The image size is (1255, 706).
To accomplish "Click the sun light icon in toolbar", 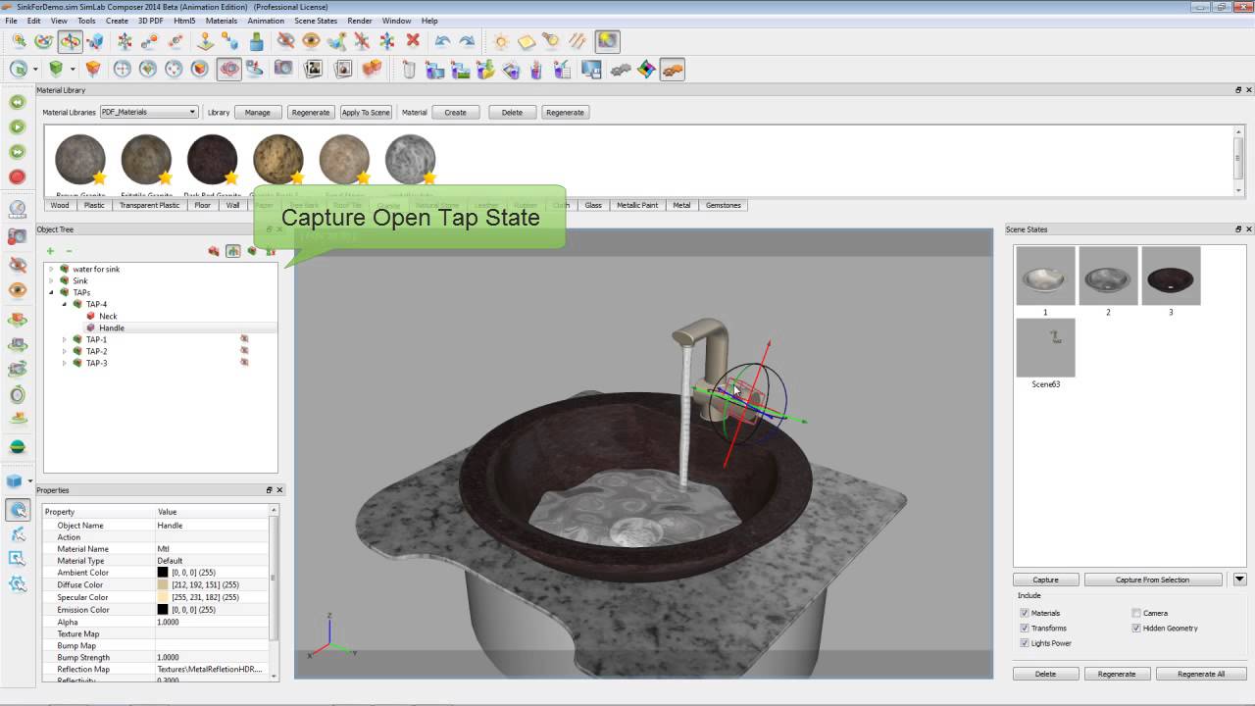I will pos(501,41).
